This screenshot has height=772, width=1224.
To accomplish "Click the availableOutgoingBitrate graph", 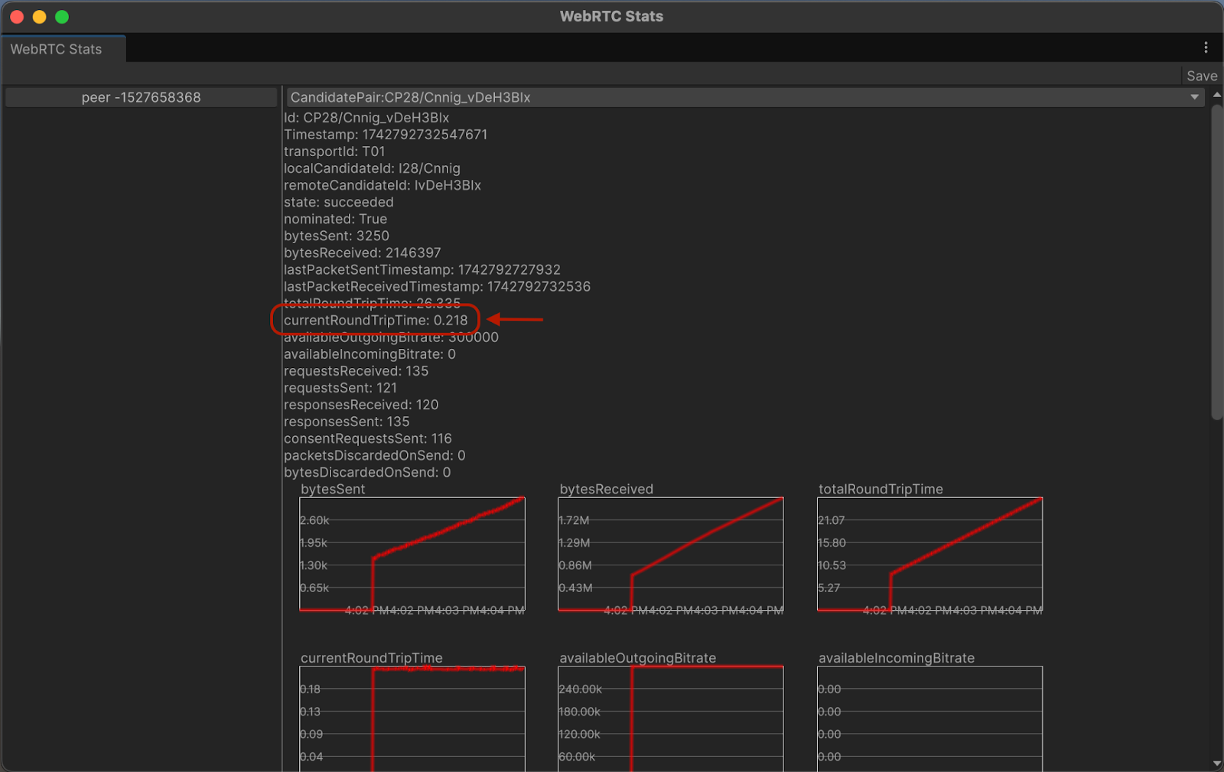I will (x=671, y=718).
